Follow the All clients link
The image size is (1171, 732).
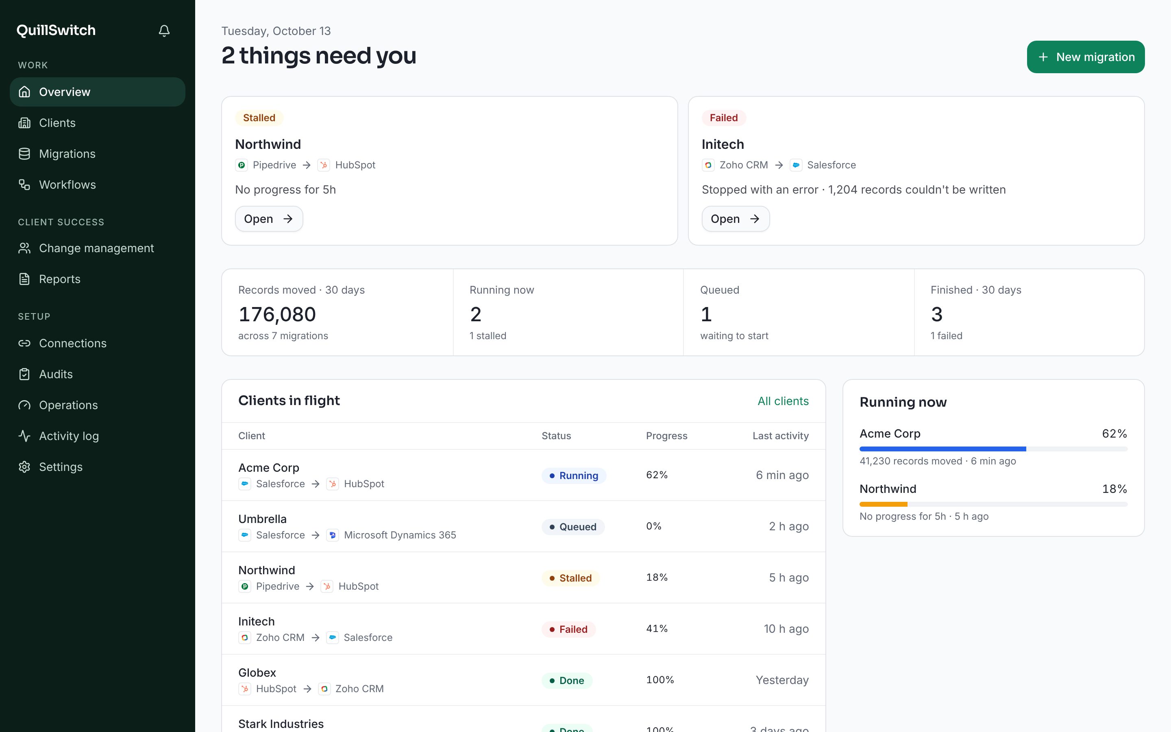[783, 401]
